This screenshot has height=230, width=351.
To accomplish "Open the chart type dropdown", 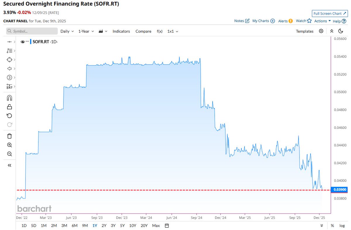I will coord(103,31).
